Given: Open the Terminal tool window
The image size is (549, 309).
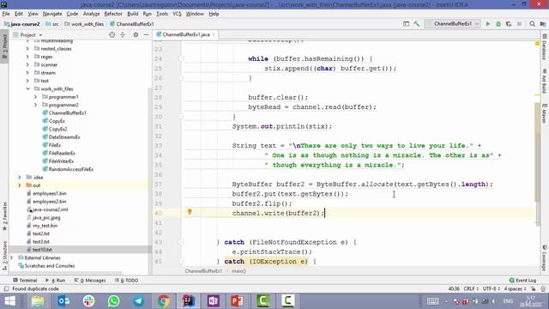Looking at the screenshot, I should click(25, 281).
